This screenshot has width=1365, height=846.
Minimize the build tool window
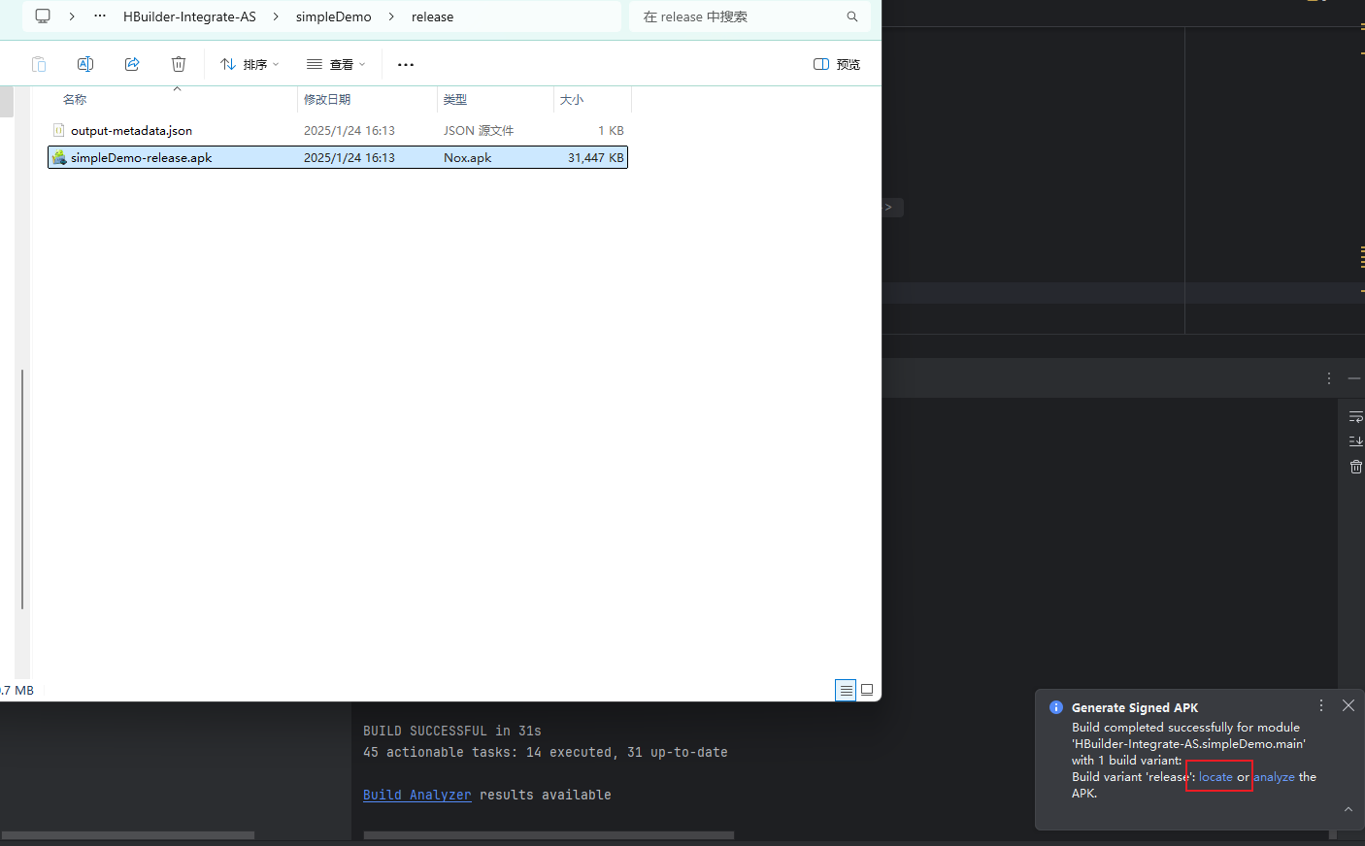pos(1354,378)
